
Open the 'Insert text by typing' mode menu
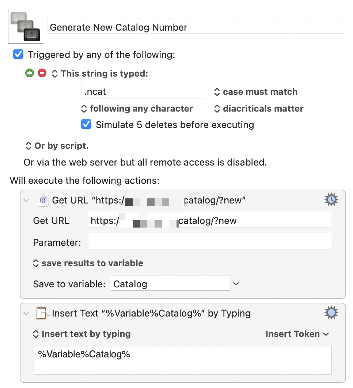(x=82, y=334)
